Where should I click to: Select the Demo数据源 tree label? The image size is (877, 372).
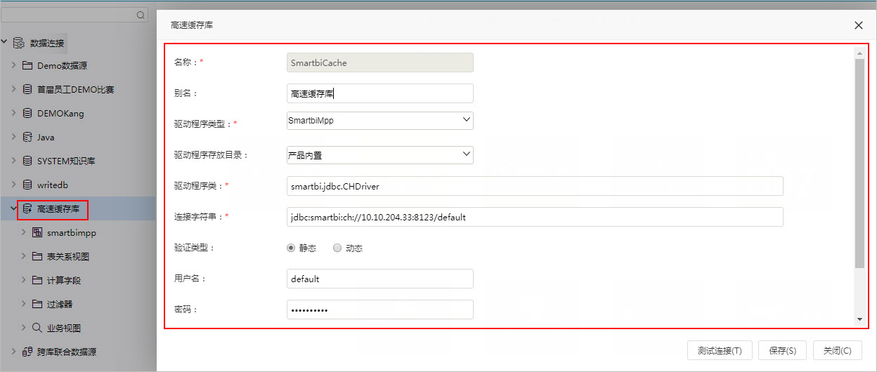click(x=62, y=66)
